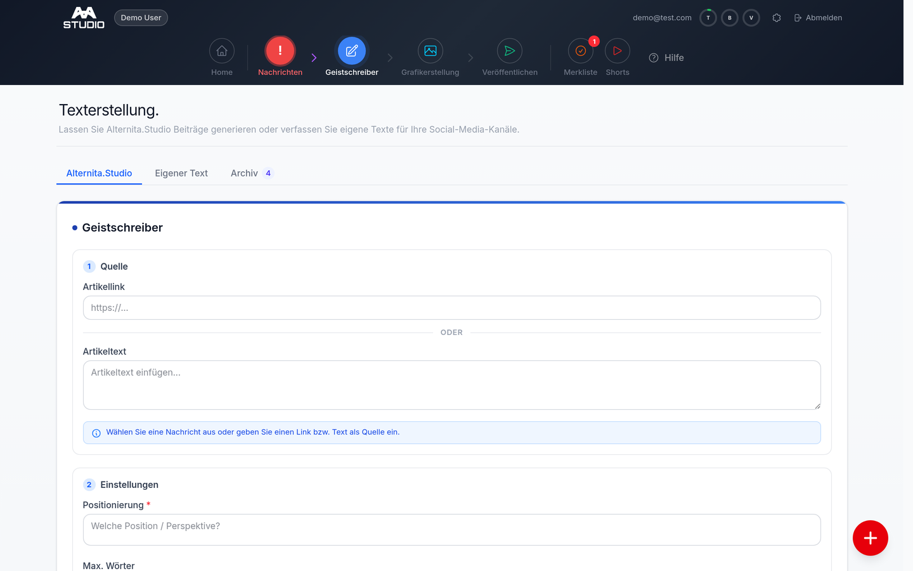Open the Archiv tab
The width and height of the screenshot is (913, 571).
[x=252, y=173]
